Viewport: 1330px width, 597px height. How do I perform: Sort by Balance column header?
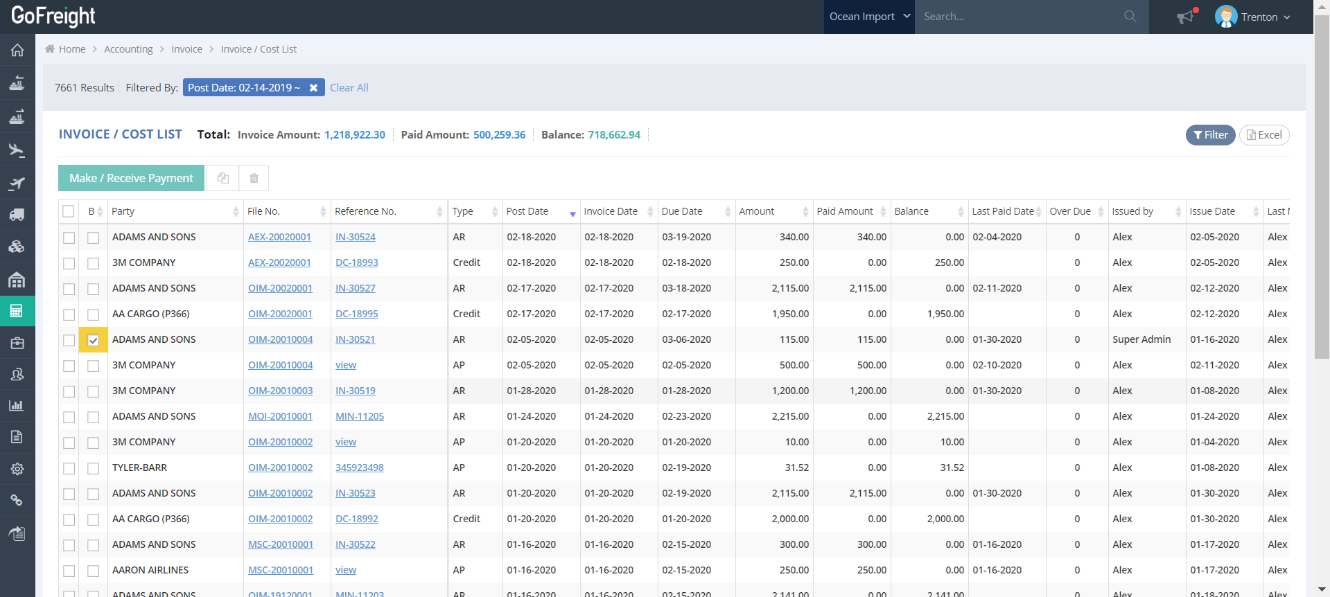pyautogui.click(x=929, y=211)
